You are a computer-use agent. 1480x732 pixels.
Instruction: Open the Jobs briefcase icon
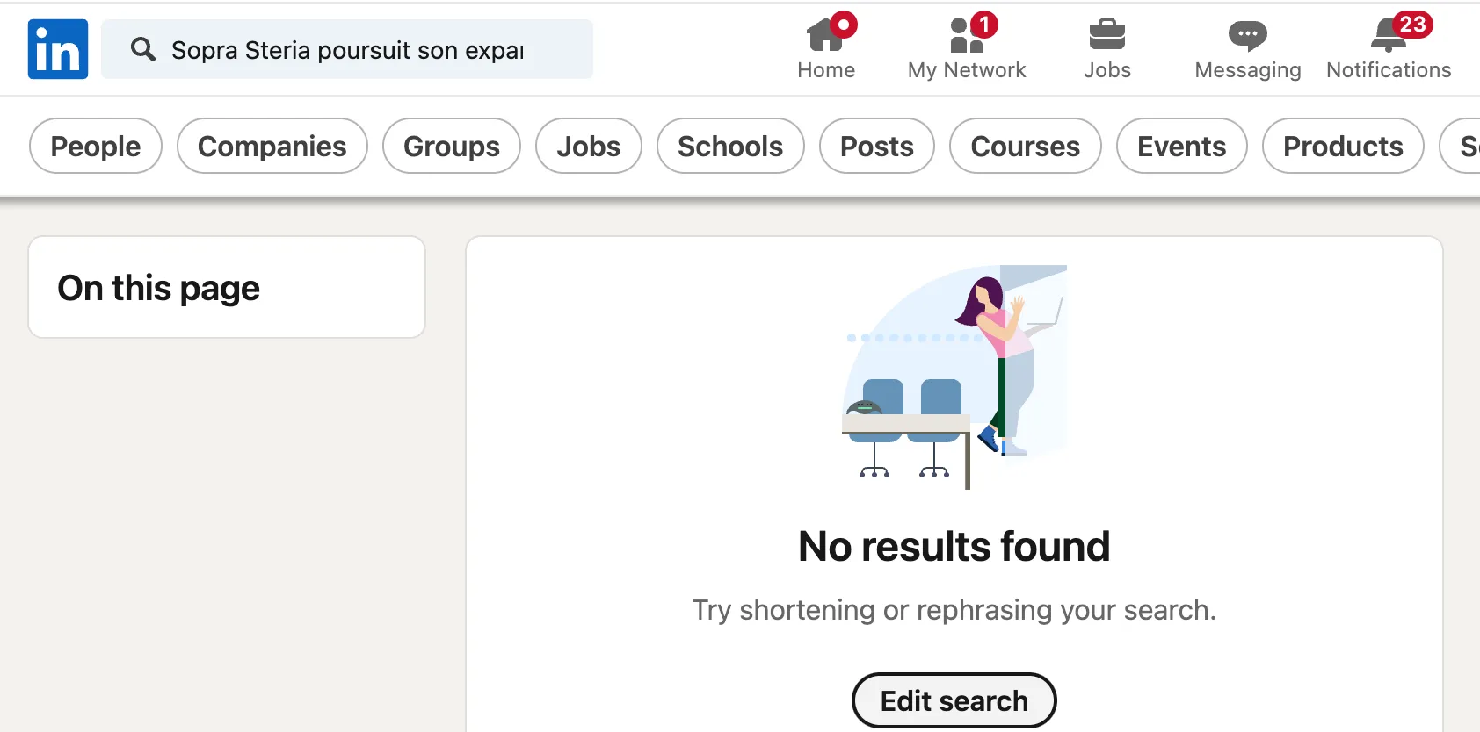pos(1106,35)
